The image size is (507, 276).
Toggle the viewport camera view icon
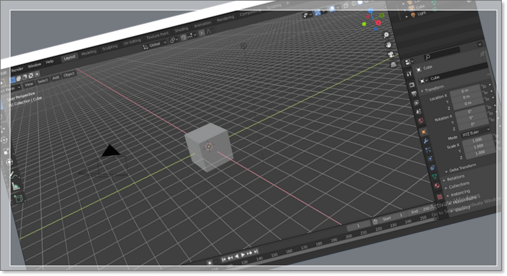click(x=391, y=54)
